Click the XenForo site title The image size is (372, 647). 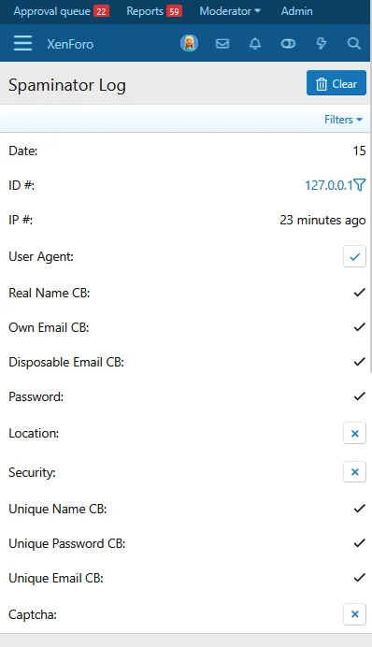point(70,44)
